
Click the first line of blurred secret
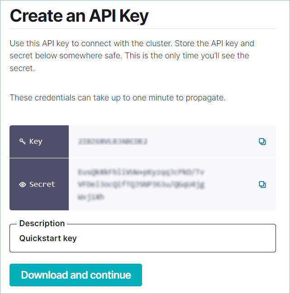point(141,172)
